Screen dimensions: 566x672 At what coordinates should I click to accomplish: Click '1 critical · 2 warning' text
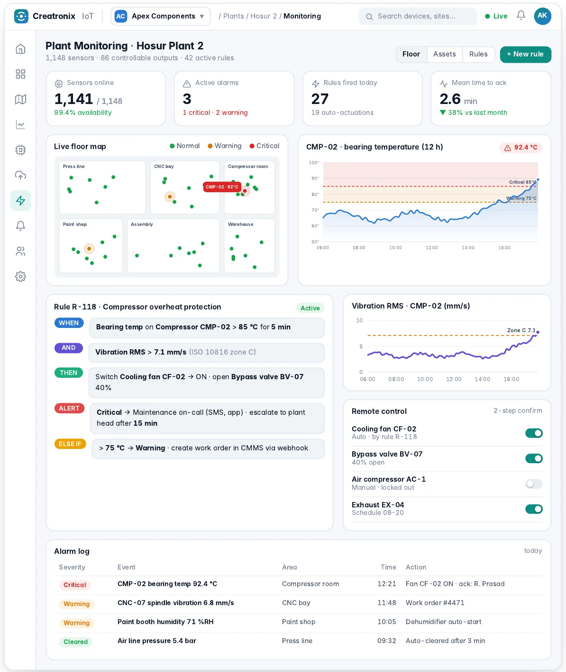[215, 112]
